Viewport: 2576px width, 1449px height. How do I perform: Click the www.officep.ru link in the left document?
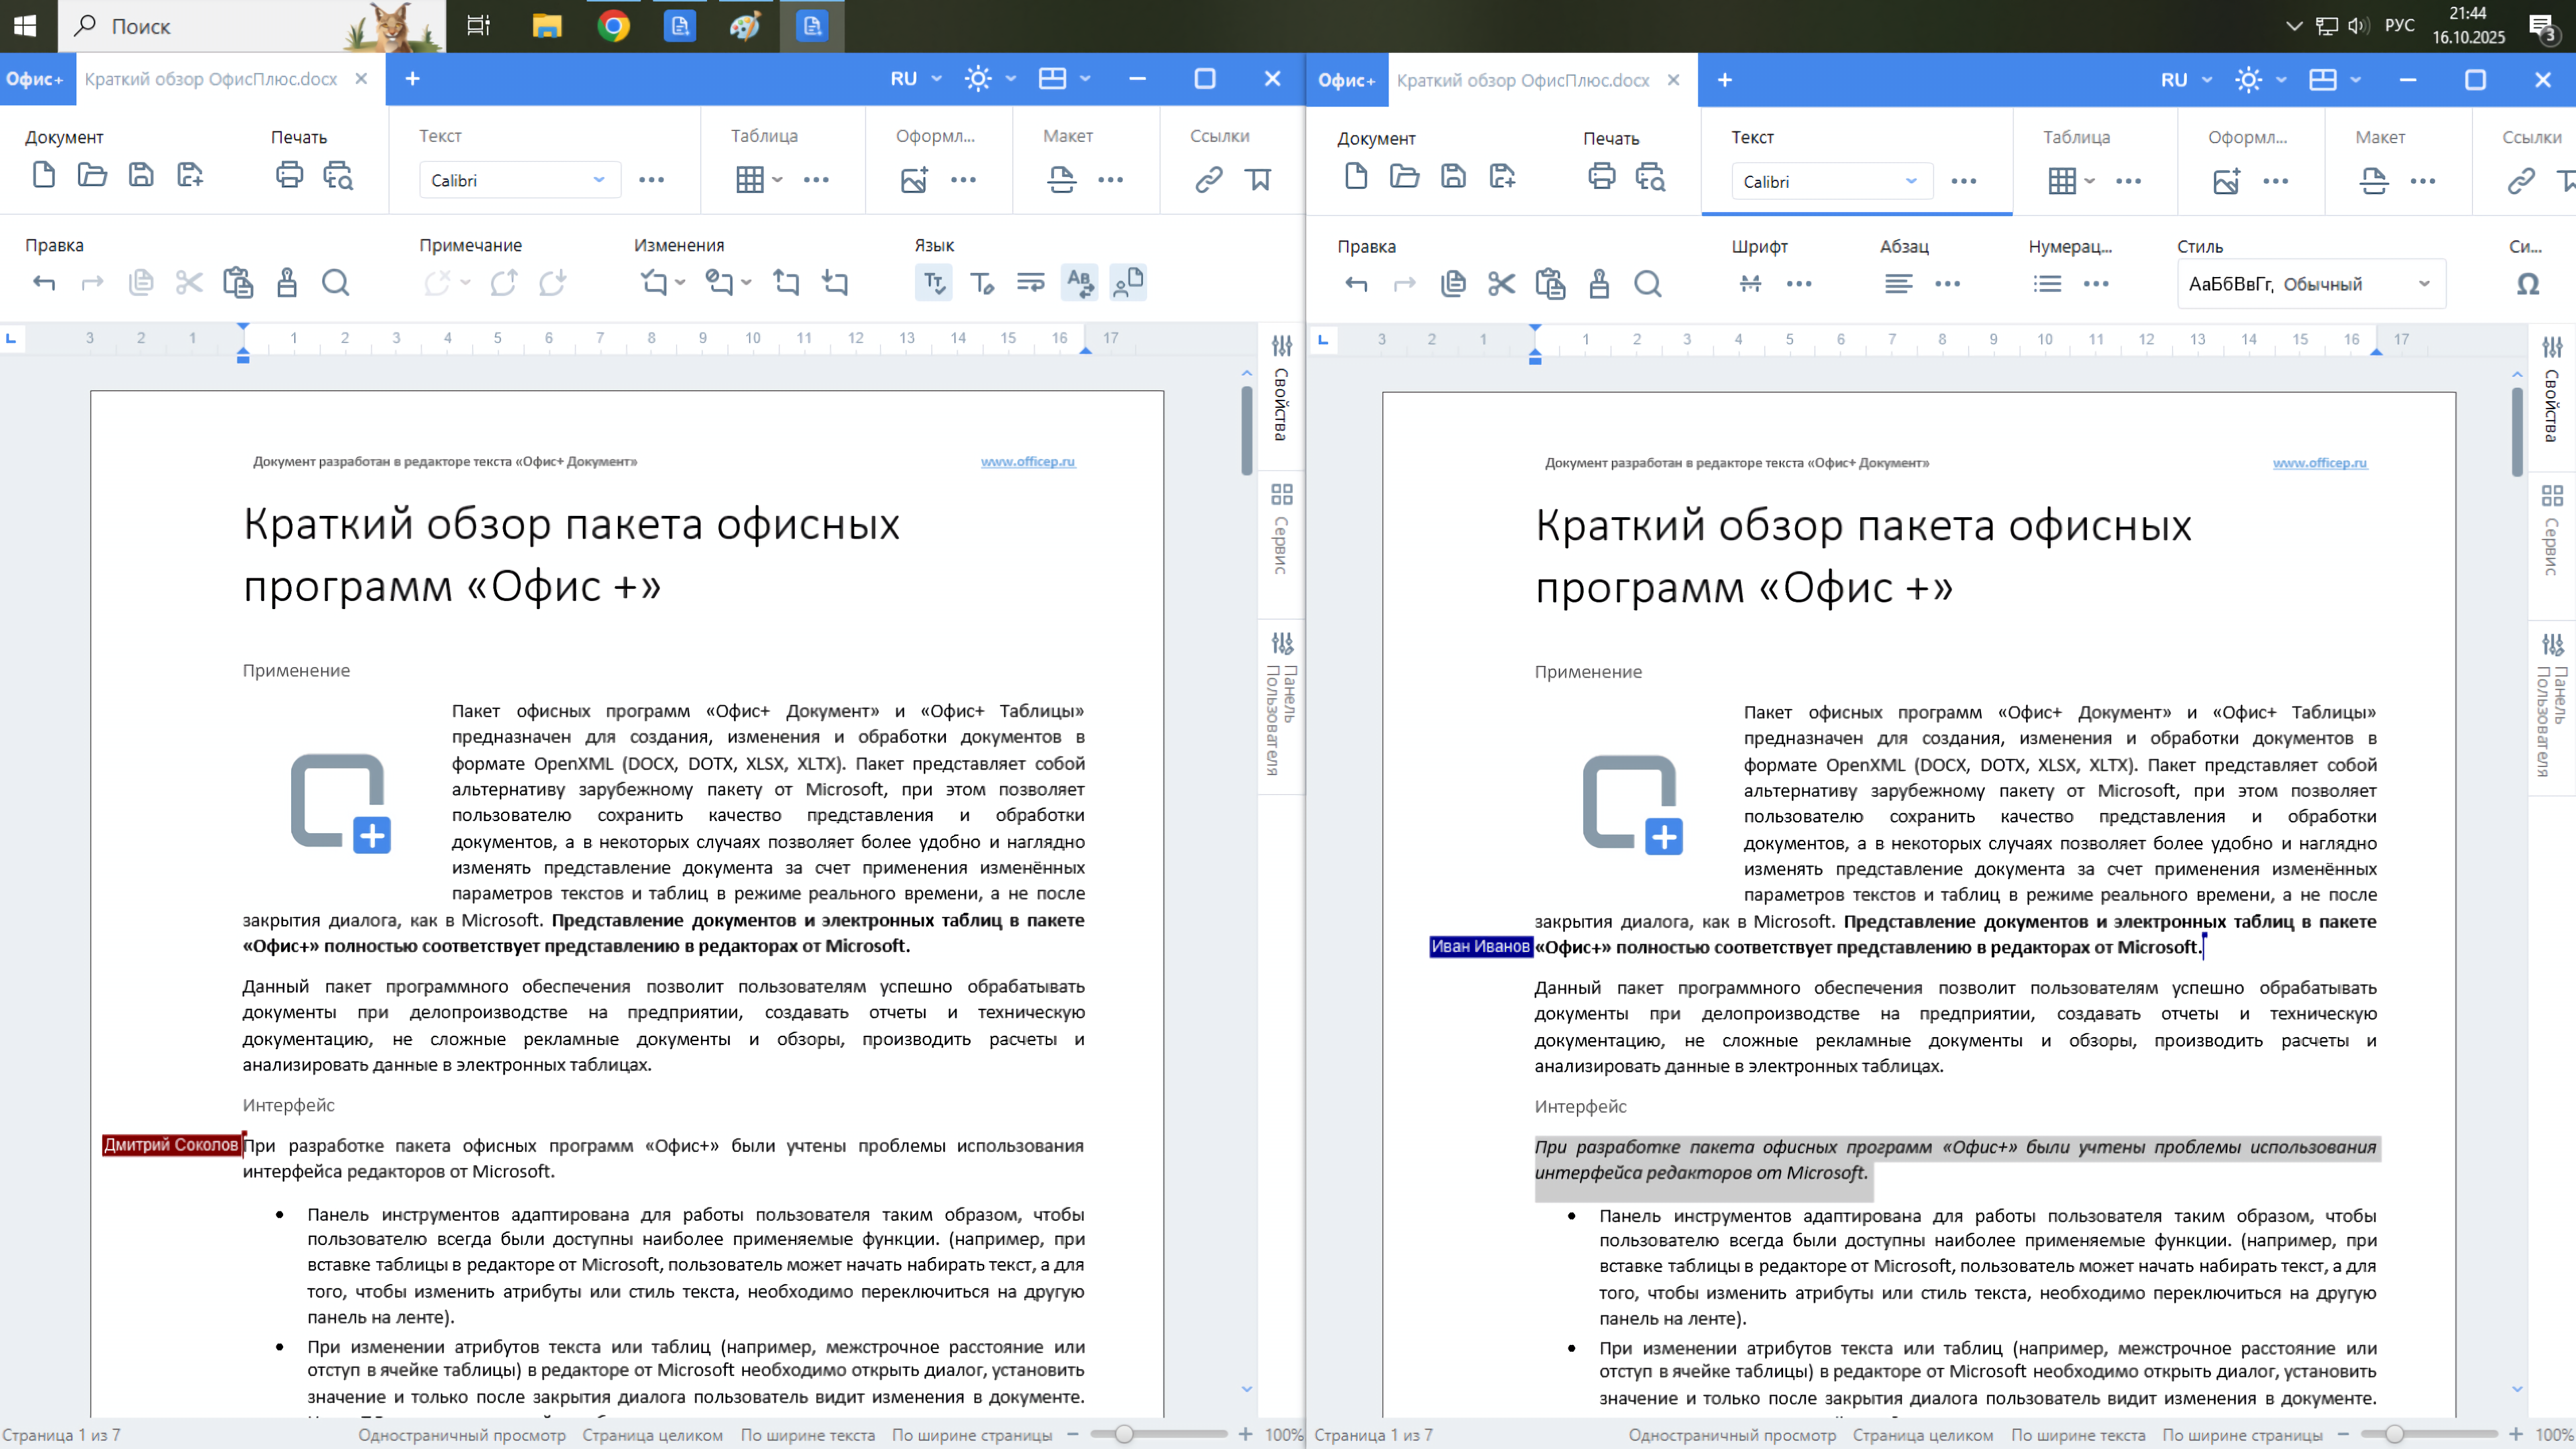[1027, 461]
